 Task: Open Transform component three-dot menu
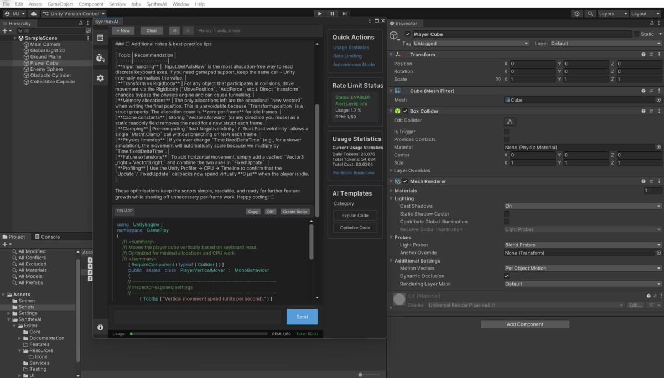click(658, 55)
